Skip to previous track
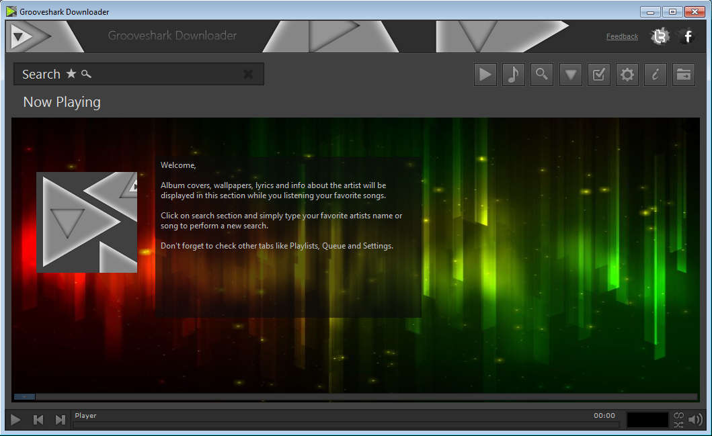Viewport: 712px width, 436px height. pyautogui.click(x=38, y=420)
